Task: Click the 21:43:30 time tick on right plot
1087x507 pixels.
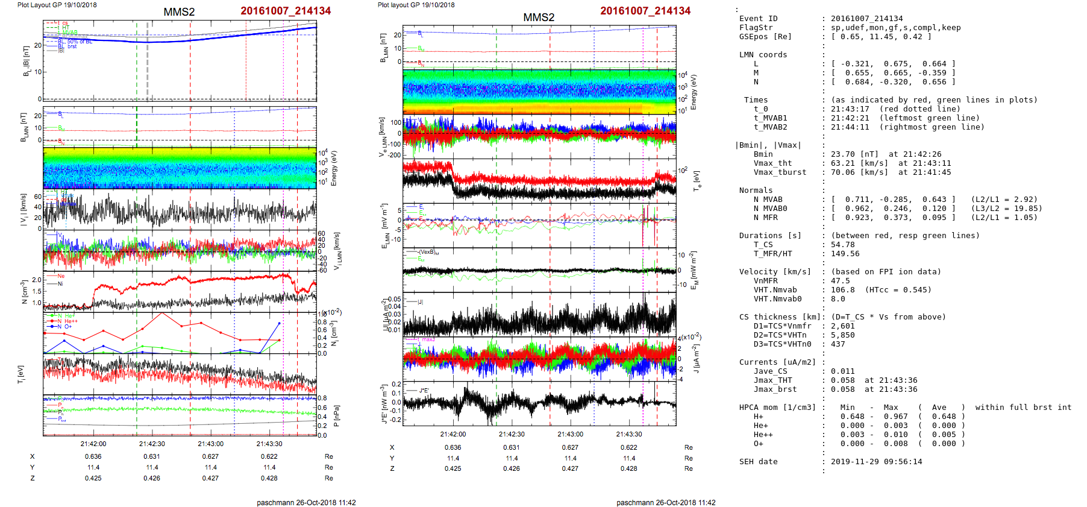Action: click(x=628, y=434)
